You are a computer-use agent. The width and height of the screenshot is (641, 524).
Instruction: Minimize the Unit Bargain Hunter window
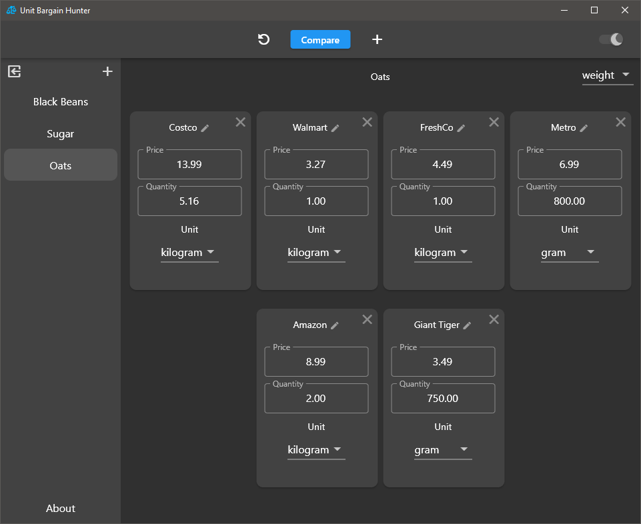click(x=564, y=10)
